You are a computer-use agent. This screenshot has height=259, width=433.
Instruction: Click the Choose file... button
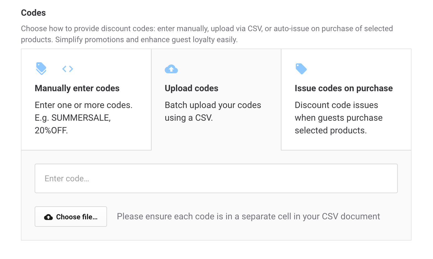click(70, 217)
